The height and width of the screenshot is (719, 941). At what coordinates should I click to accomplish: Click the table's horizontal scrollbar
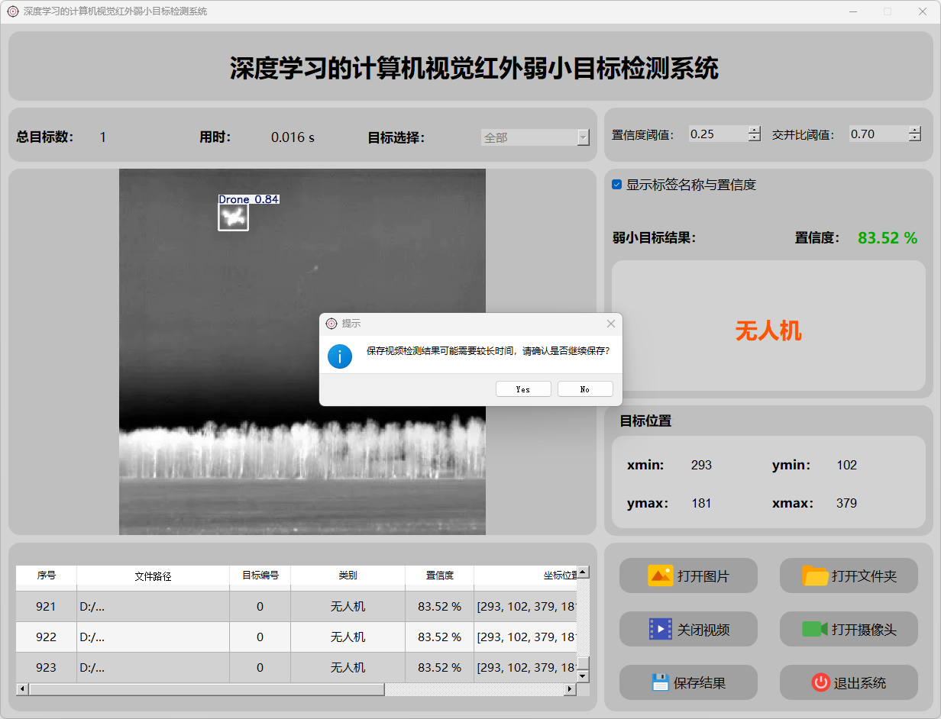coord(206,689)
